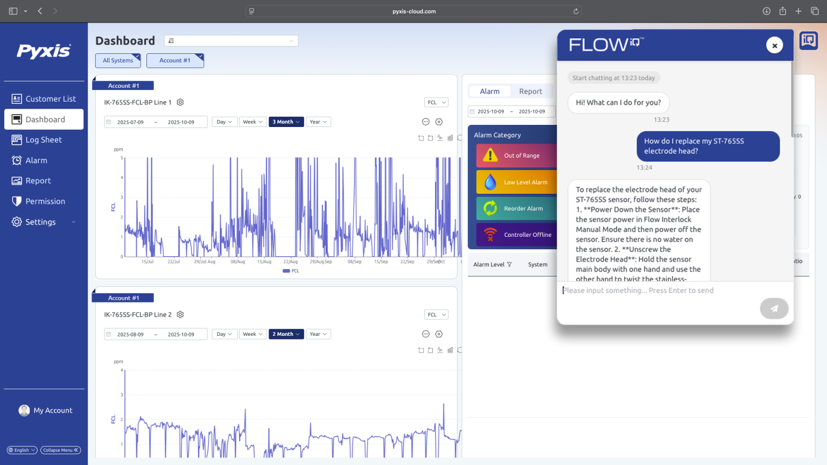
Task: Click the refresh icon beside Line 1 chart
Action: point(459,138)
